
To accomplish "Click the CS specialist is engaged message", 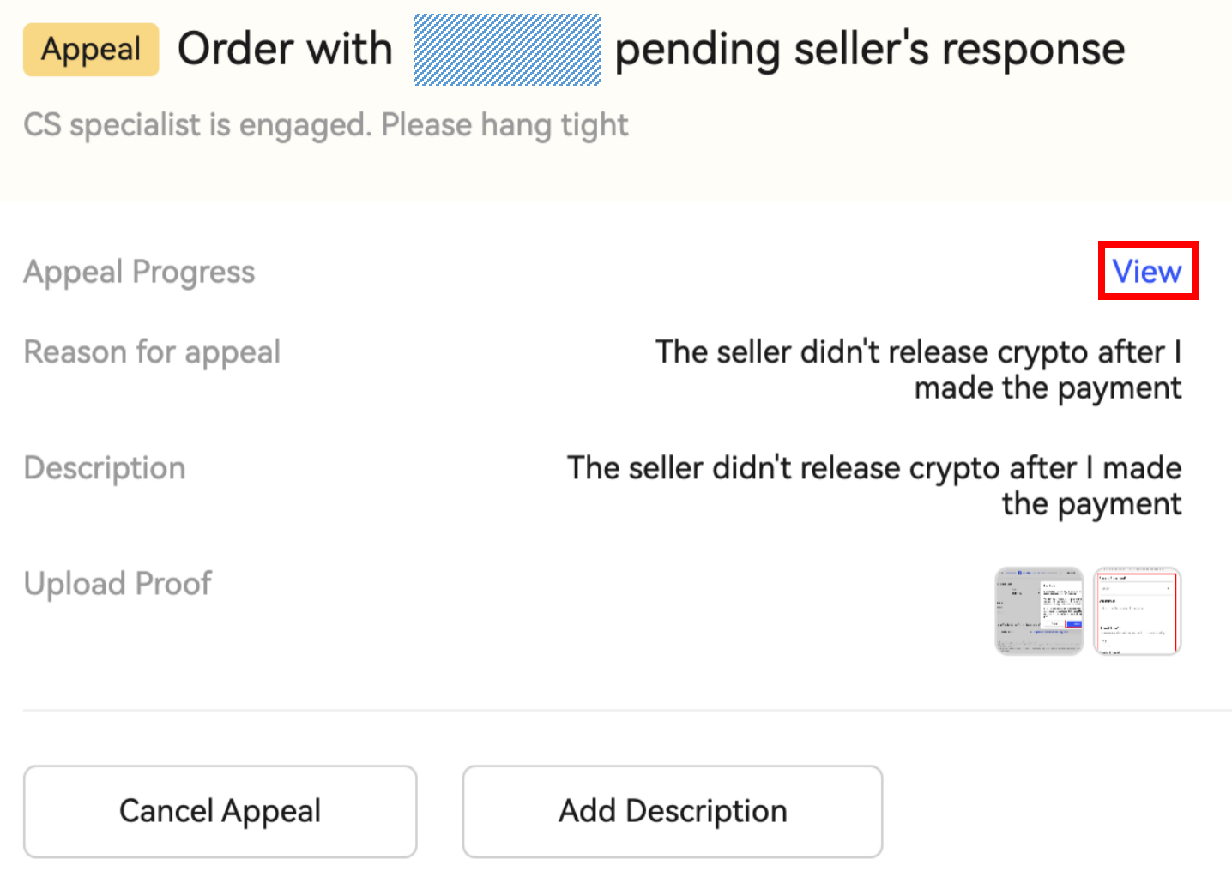I will tap(197, 125).
